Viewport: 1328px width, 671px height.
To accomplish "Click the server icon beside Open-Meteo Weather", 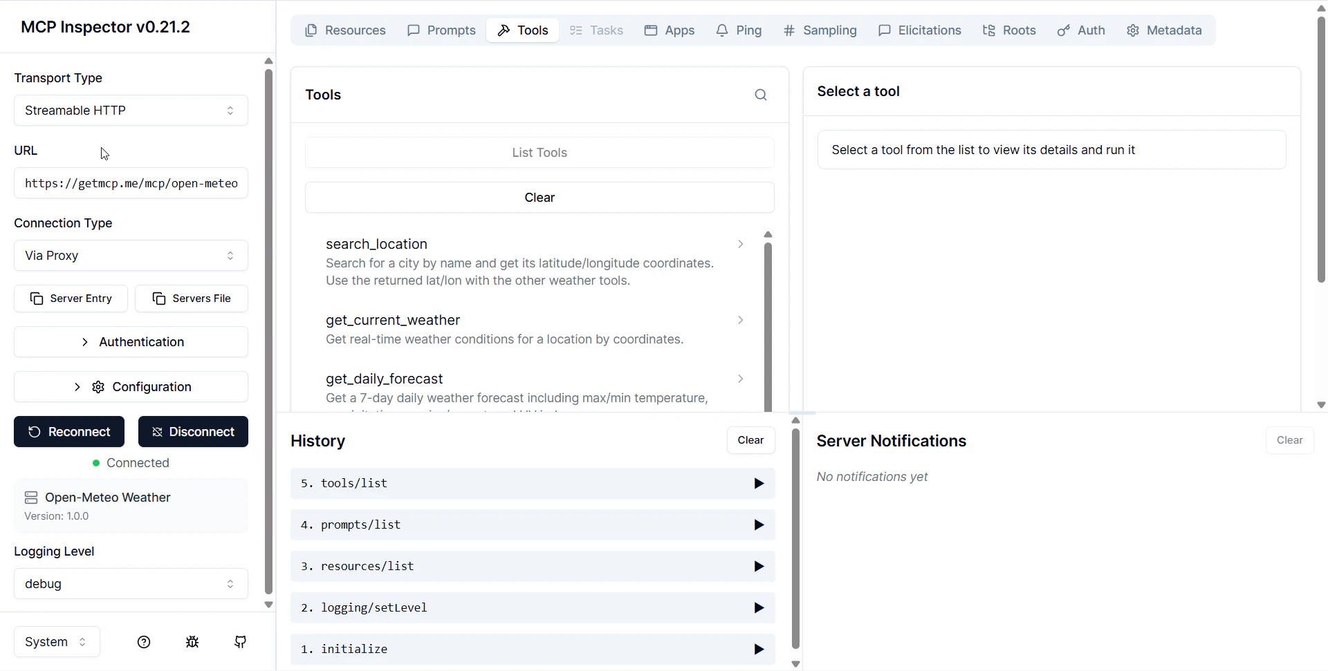I will click(x=31, y=498).
